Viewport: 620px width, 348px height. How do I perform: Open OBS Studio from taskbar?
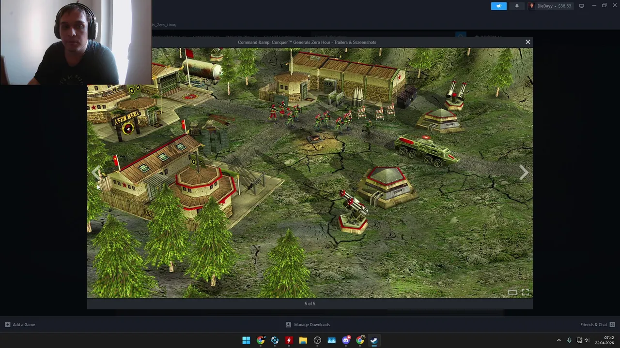pyautogui.click(x=317, y=340)
